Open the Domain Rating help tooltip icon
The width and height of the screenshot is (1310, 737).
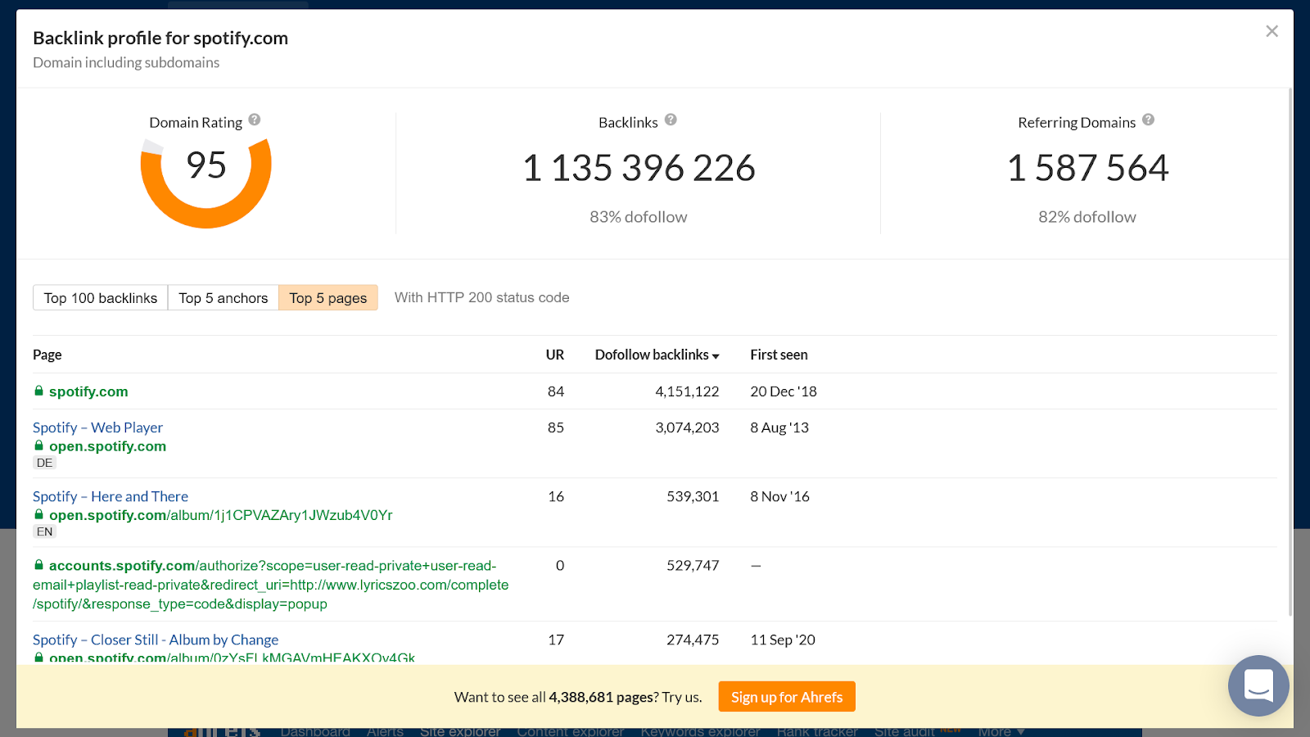pyautogui.click(x=255, y=120)
